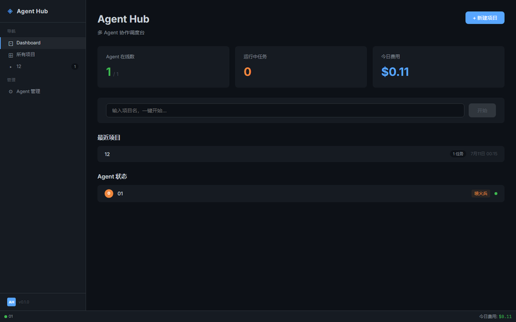Focus the 输入项目名 input field
Viewport: 516px width, 322px height.
click(285, 110)
